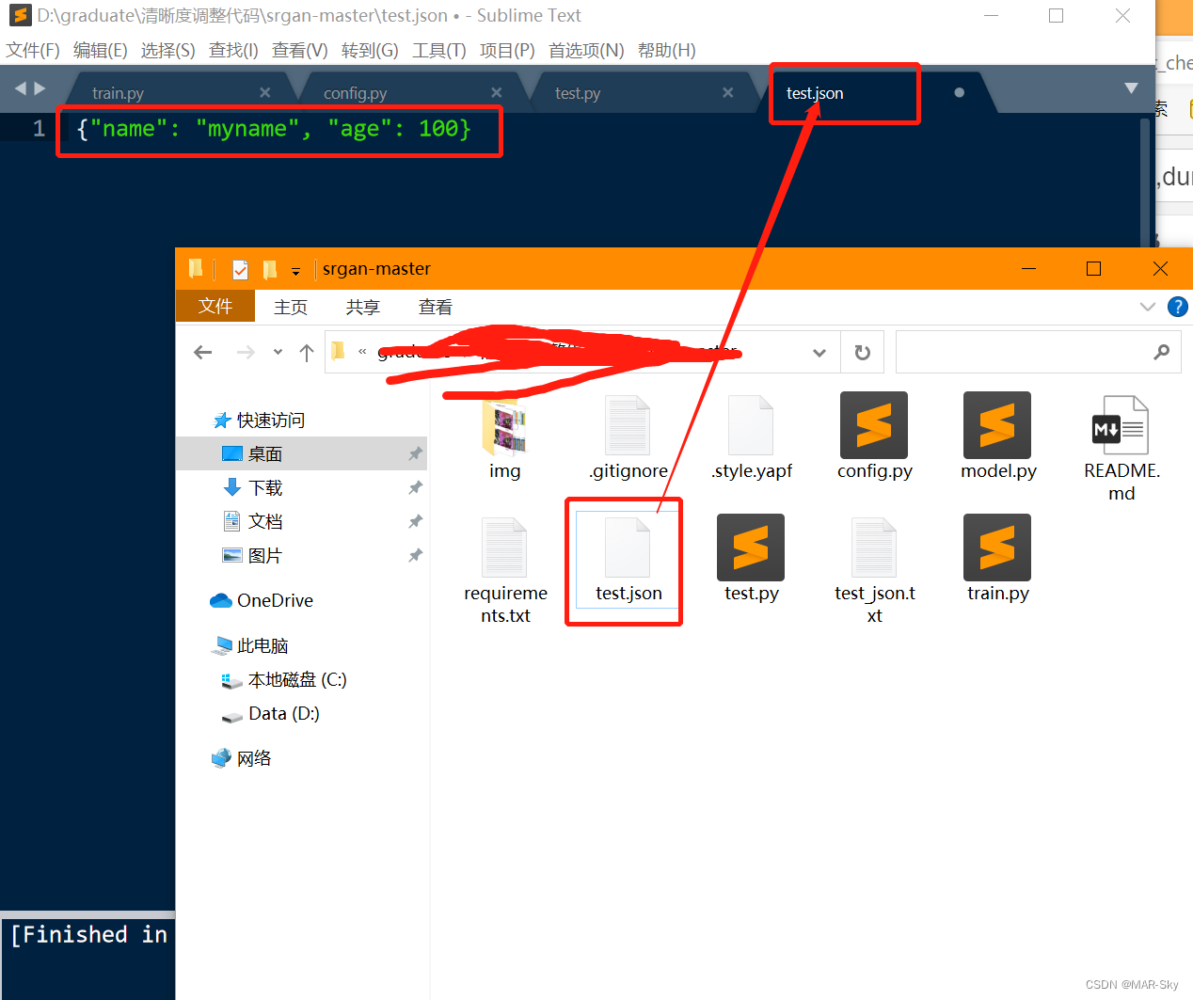Open Sublime 帮助(H) menu
Image resolution: width=1193 pixels, height=1000 pixels.
[x=667, y=50]
